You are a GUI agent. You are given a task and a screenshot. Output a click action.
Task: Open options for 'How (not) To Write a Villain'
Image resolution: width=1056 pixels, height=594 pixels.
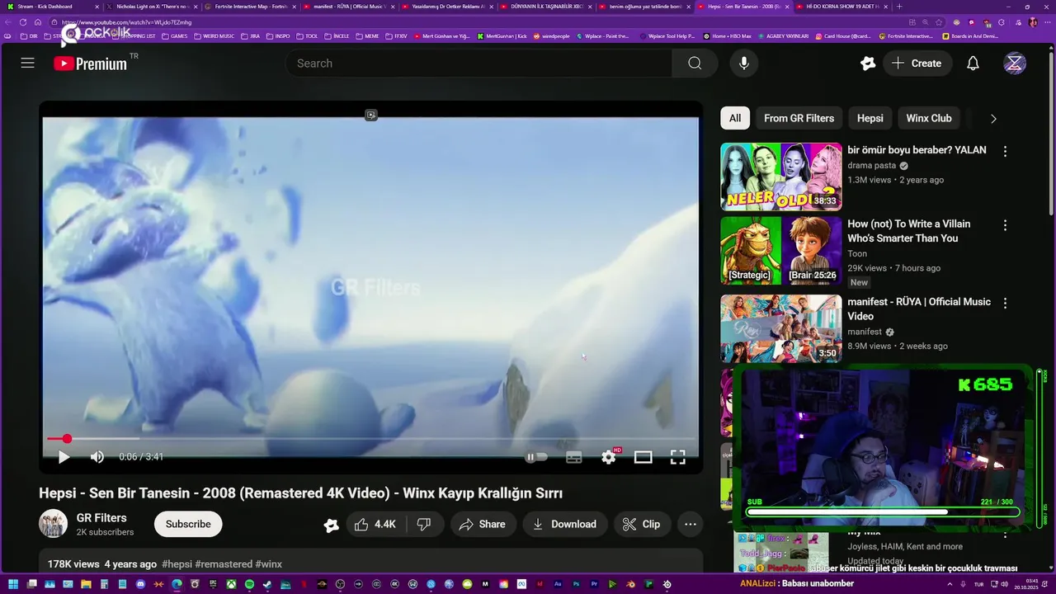pos(1005,225)
